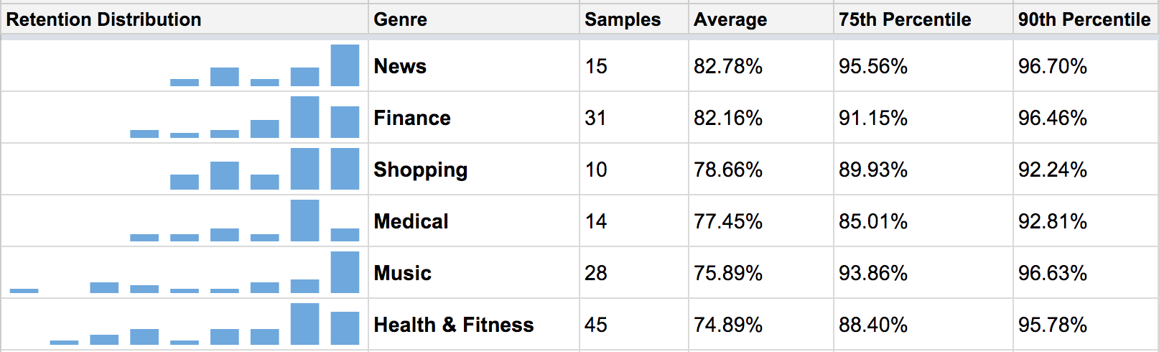Click the Samples column header
This screenshot has height=352, width=1159.
pyautogui.click(x=623, y=19)
